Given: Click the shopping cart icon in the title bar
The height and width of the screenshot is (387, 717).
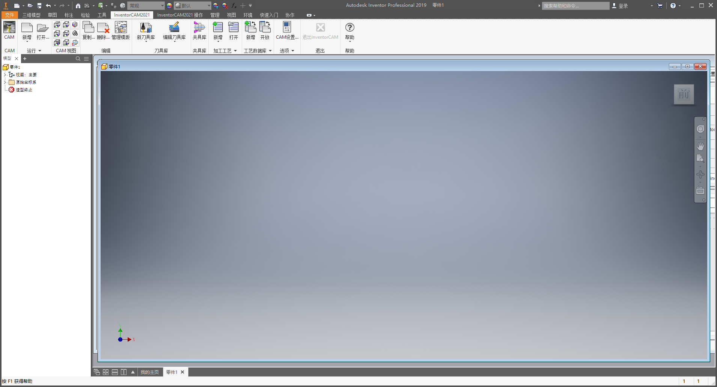Looking at the screenshot, I should tap(660, 6).
